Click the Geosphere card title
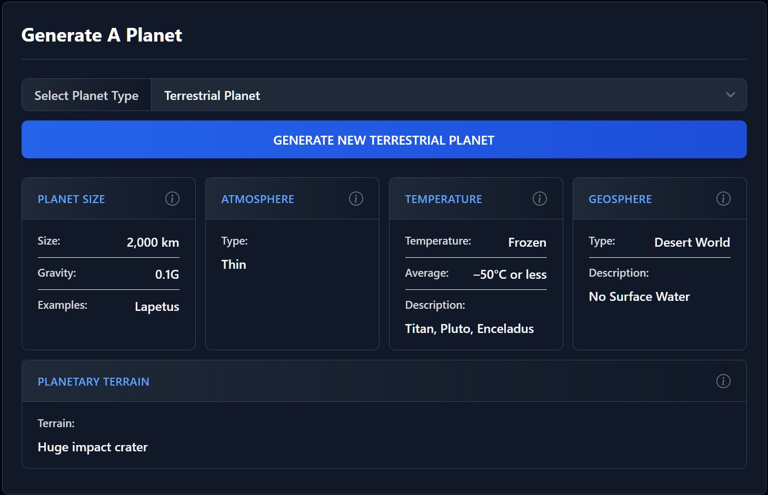Image resolution: width=768 pixels, height=495 pixels. tap(620, 199)
